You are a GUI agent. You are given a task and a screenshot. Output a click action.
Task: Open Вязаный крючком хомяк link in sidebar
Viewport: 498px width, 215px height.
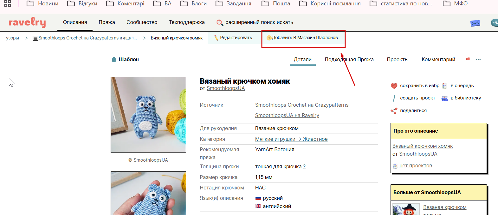(x=423, y=146)
